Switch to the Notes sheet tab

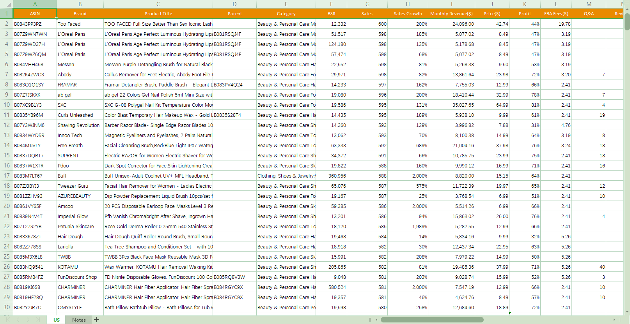[79, 320]
